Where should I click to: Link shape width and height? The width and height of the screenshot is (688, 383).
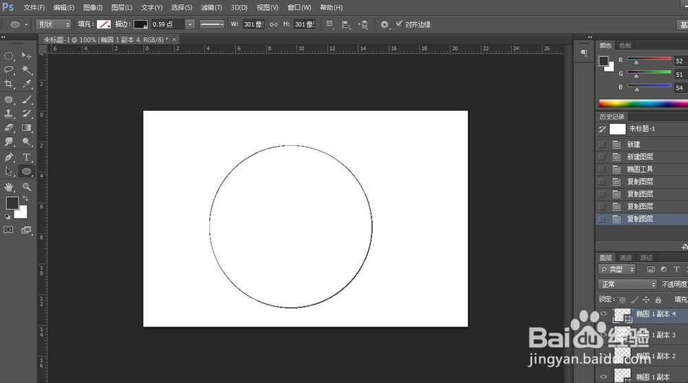click(x=273, y=25)
